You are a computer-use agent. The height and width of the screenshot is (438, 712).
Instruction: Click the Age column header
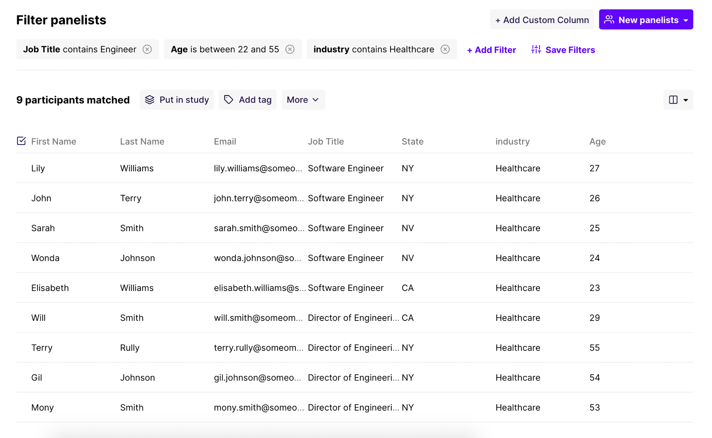coord(597,141)
